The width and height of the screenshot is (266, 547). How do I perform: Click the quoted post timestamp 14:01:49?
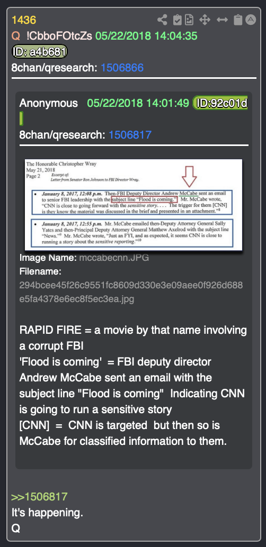(168, 103)
